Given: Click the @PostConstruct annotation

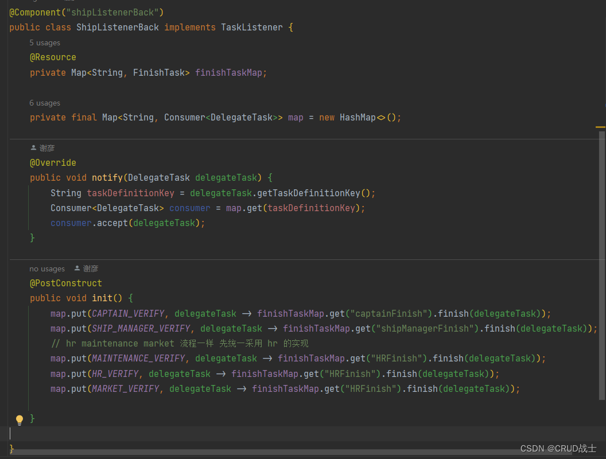Looking at the screenshot, I should tap(65, 283).
